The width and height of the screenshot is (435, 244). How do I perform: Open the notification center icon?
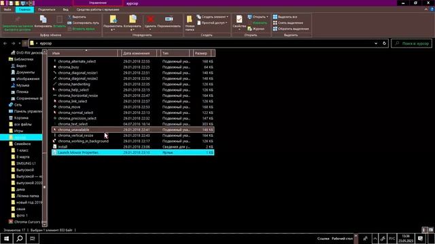click(x=420, y=239)
